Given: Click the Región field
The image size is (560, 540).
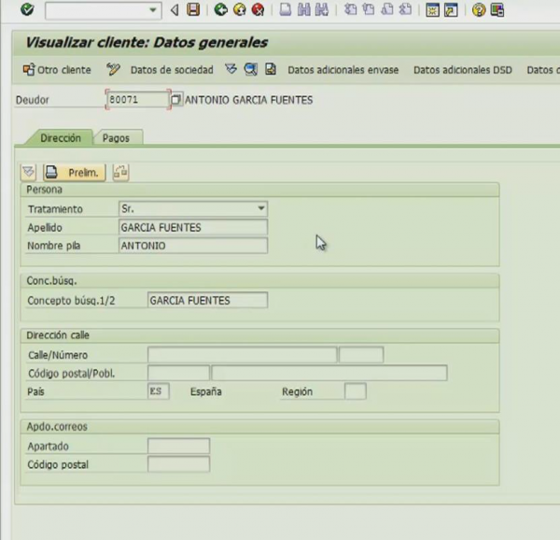Looking at the screenshot, I should tap(356, 391).
